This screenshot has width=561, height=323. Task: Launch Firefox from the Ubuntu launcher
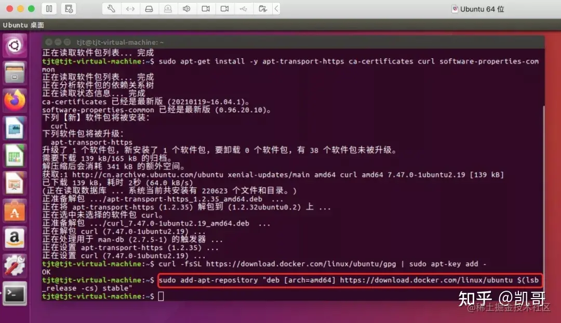pyautogui.click(x=15, y=100)
